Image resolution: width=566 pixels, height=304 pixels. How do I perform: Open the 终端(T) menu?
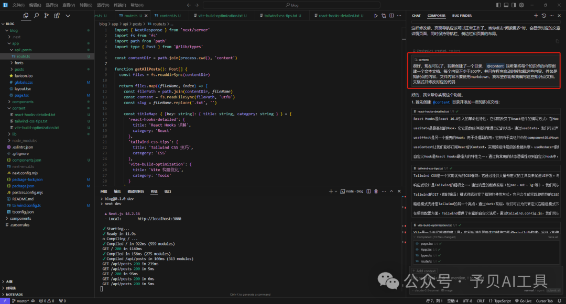point(120,5)
